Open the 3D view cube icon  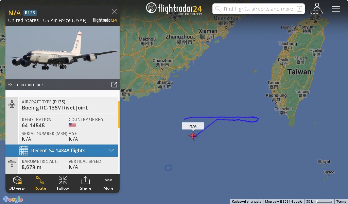tap(17, 180)
